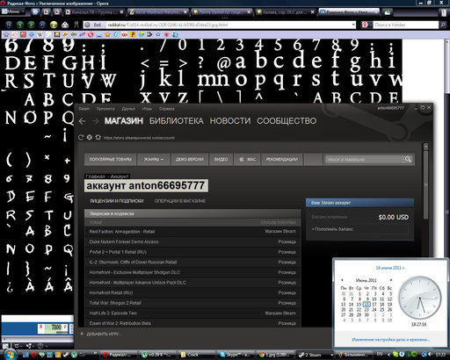Open the Справка menu in Steam
The image size is (450, 360).
(x=167, y=109)
